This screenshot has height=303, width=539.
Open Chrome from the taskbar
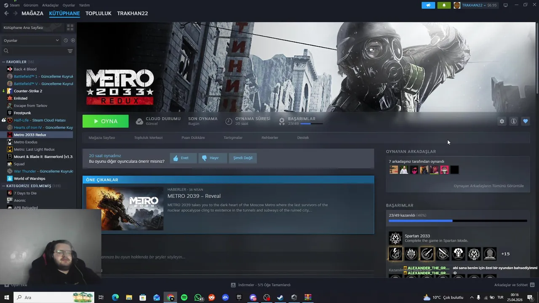click(170, 298)
